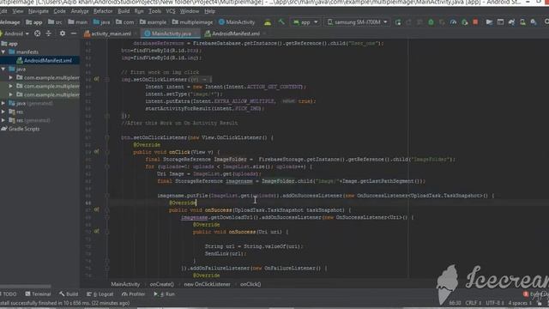Open the View menu
Viewport: 549px width, 309px height.
click(x=17, y=11)
